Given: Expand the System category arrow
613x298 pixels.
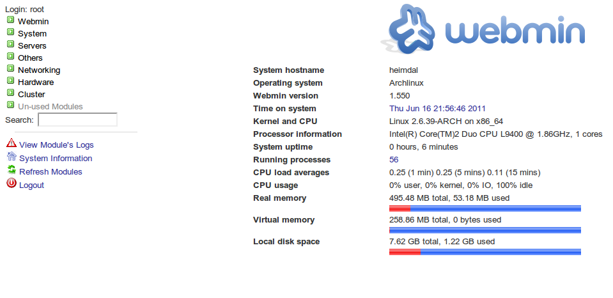Looking at the screenshot, I should 10,33.
